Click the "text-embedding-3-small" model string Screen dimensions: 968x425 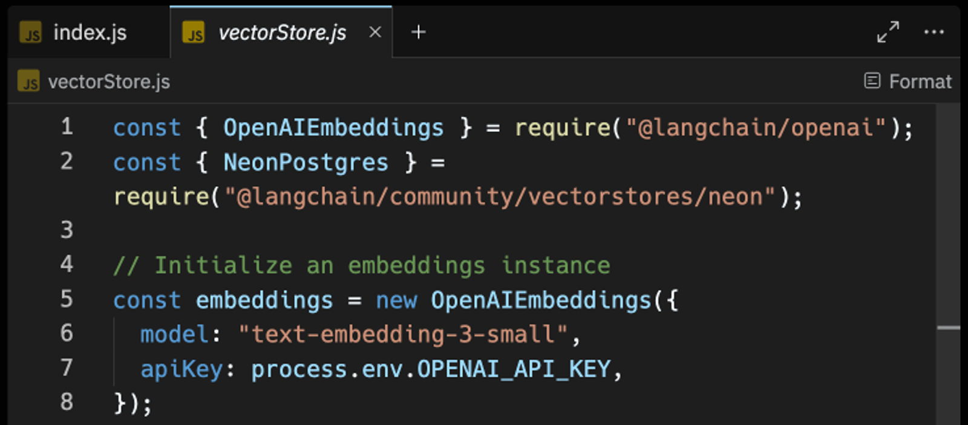pos(403,334)
